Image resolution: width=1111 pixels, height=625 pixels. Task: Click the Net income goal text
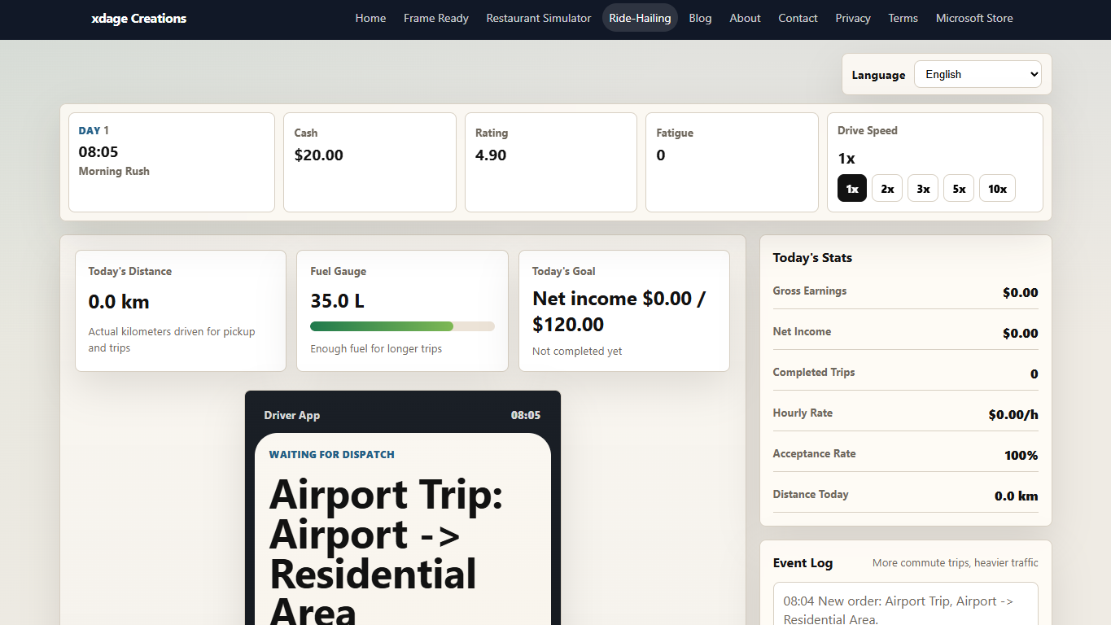click(619, 312)
